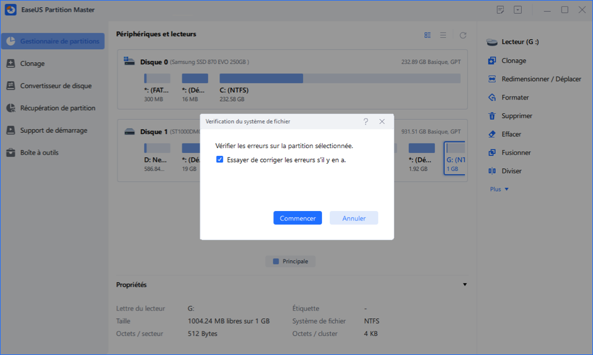This screenshot has height=355, width=593.
Task: Open Boîte à outils
Action: tap(39, 152)
